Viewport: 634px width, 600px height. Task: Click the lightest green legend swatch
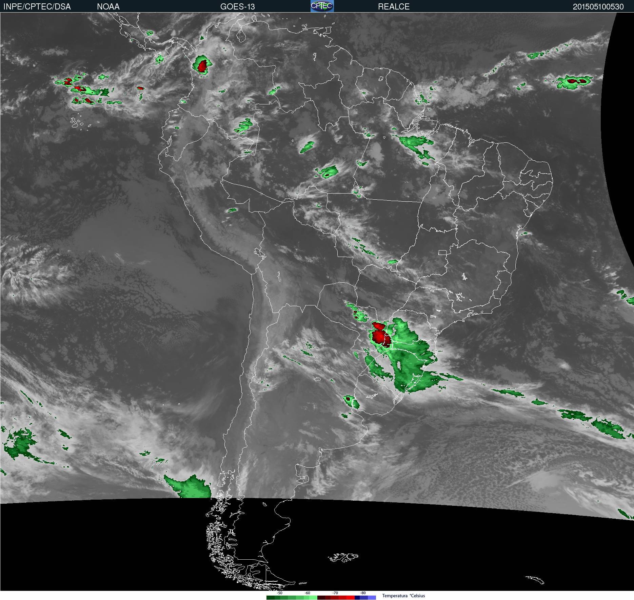pyautogui.click(x=313, y=598)
